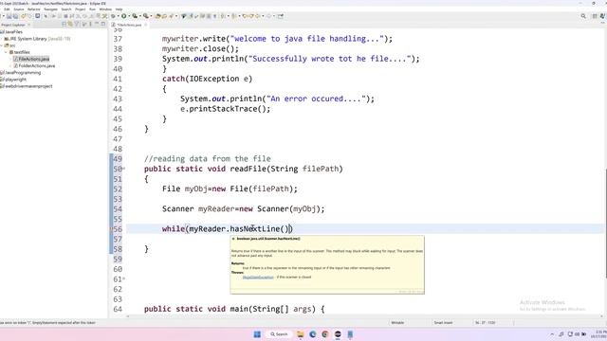Click the comment '//reading data from the file'

coord(208,159)
